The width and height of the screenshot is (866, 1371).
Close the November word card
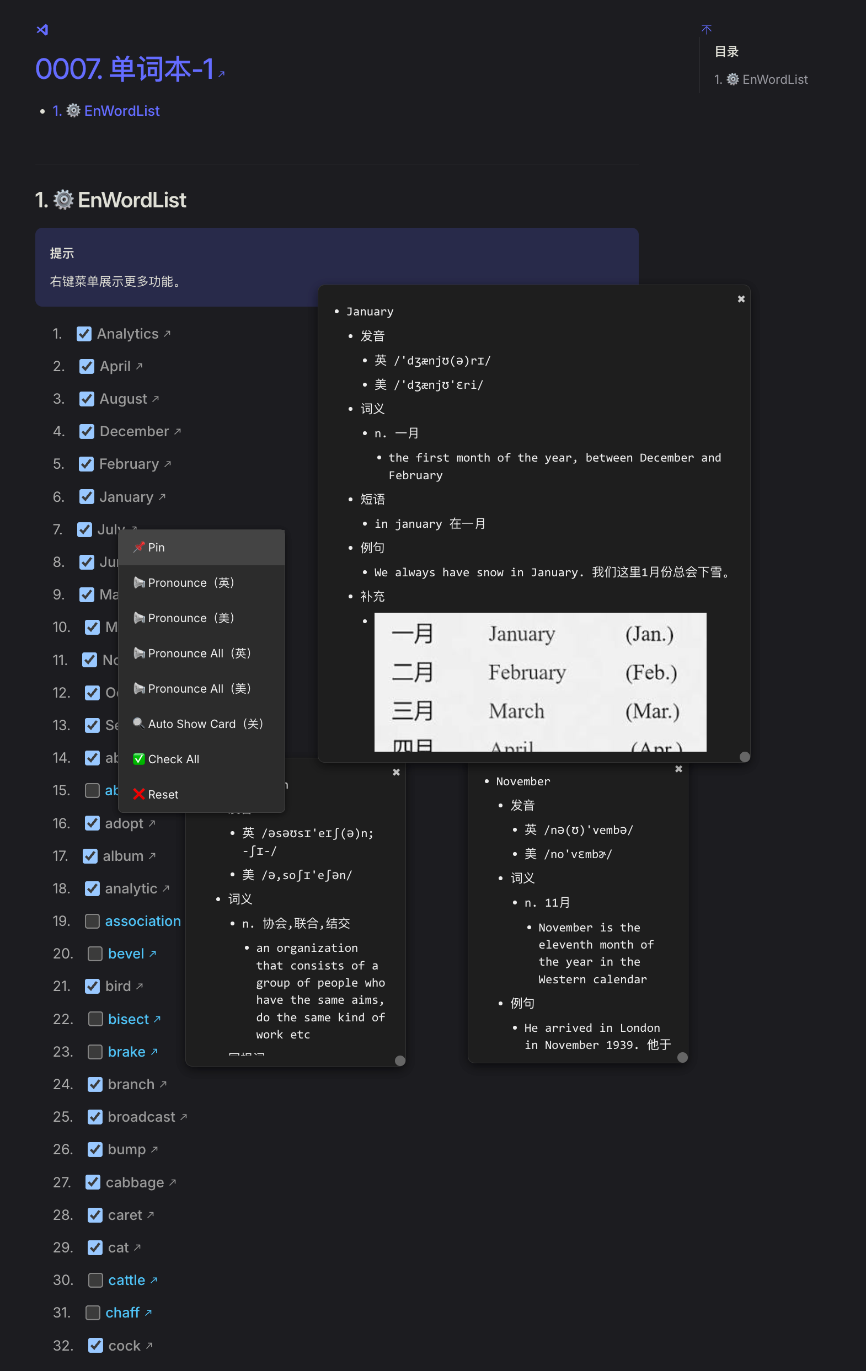tap(678, 769)
